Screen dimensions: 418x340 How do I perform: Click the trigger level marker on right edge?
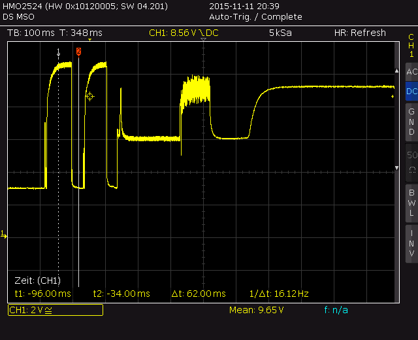click(393, 96)
